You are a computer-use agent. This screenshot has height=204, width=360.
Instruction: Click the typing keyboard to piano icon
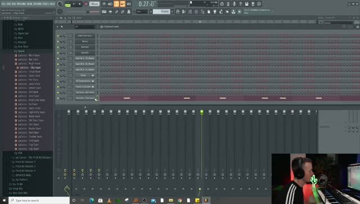pos(104,11)
